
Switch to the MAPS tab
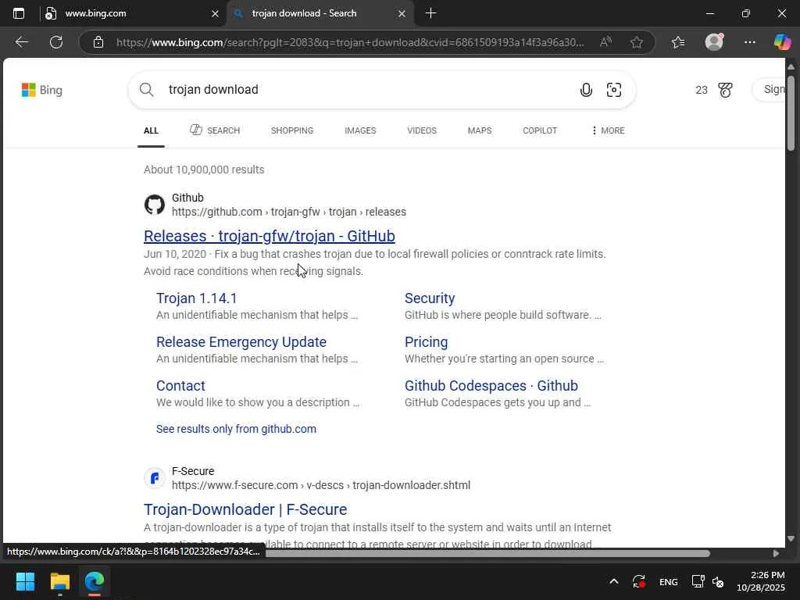(480, 130)
